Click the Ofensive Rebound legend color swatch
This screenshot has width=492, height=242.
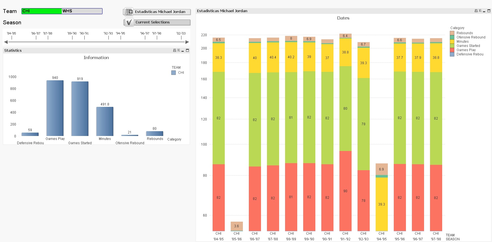tap(452, 37)
